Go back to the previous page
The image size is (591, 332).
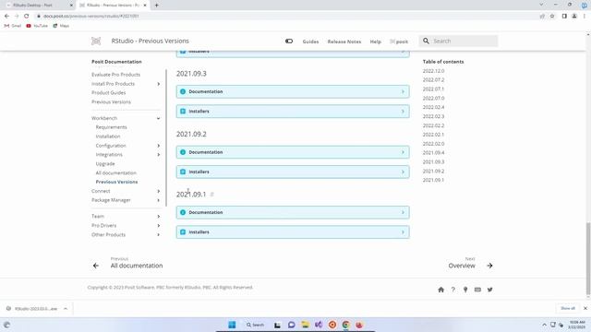click(6, 17)
